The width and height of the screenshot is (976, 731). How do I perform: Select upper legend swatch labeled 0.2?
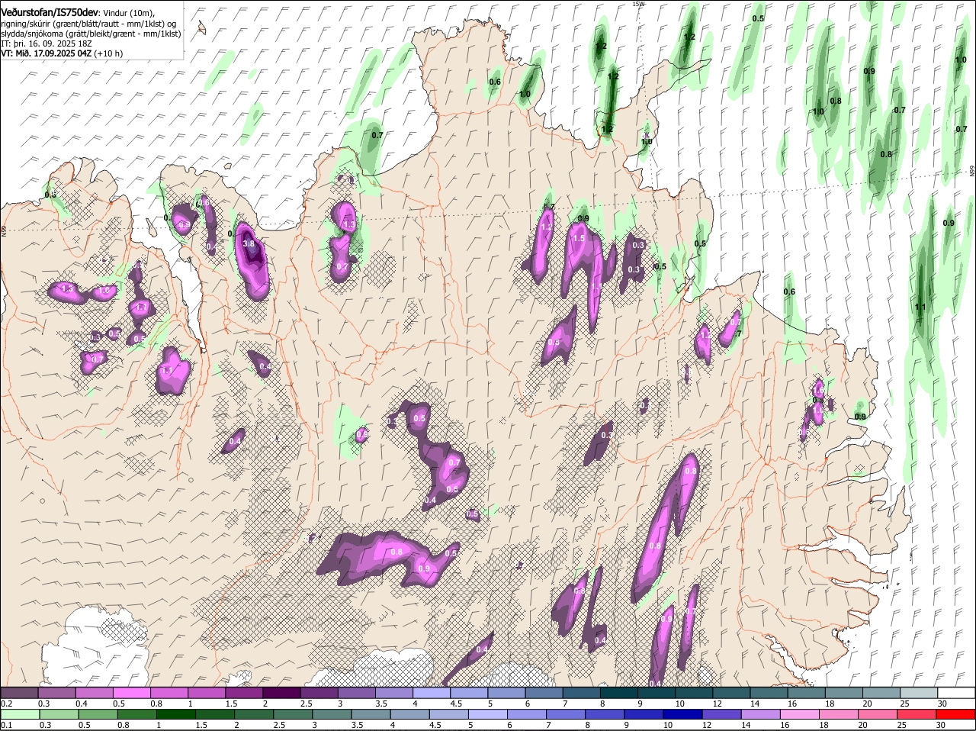pos(19,693)
